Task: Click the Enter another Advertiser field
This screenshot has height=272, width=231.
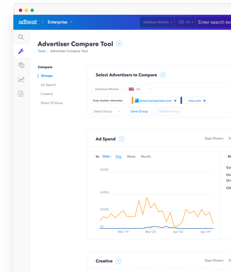Action: tap(111, 101)
